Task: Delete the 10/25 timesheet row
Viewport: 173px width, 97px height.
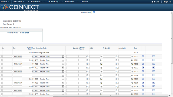Action: [154, 79]
